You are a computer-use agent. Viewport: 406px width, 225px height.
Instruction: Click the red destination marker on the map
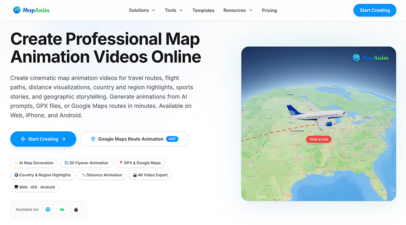coord(390,123)
